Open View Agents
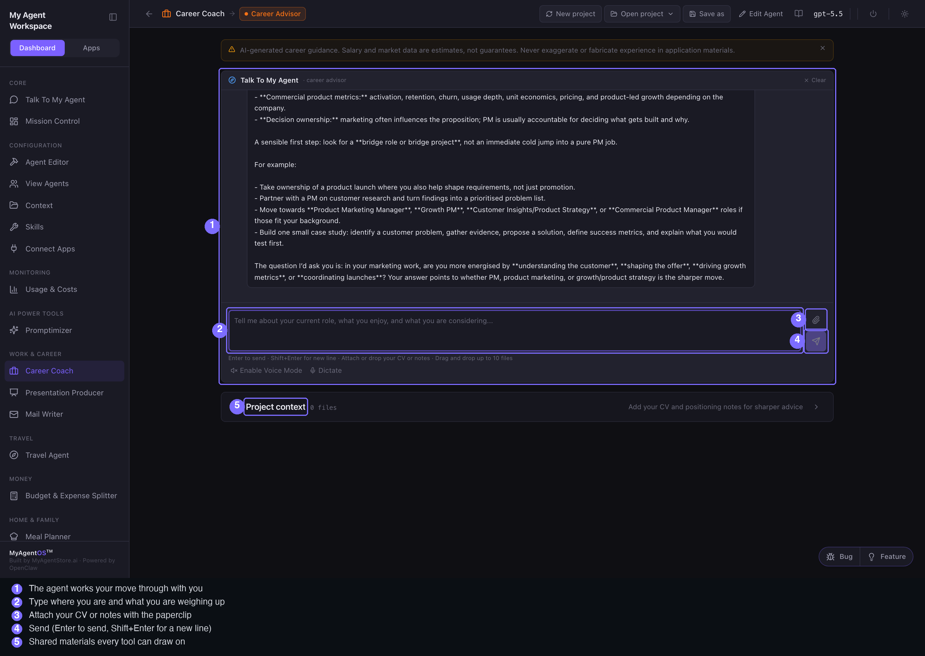This screenshot has height=656, width=925. pos(65,184)
